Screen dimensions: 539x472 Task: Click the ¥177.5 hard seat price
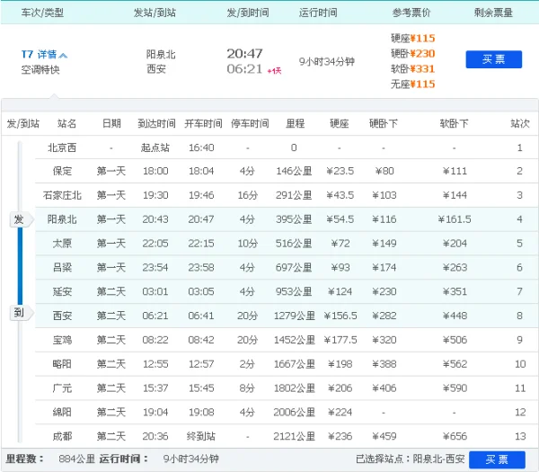click(x=340, y=340)
